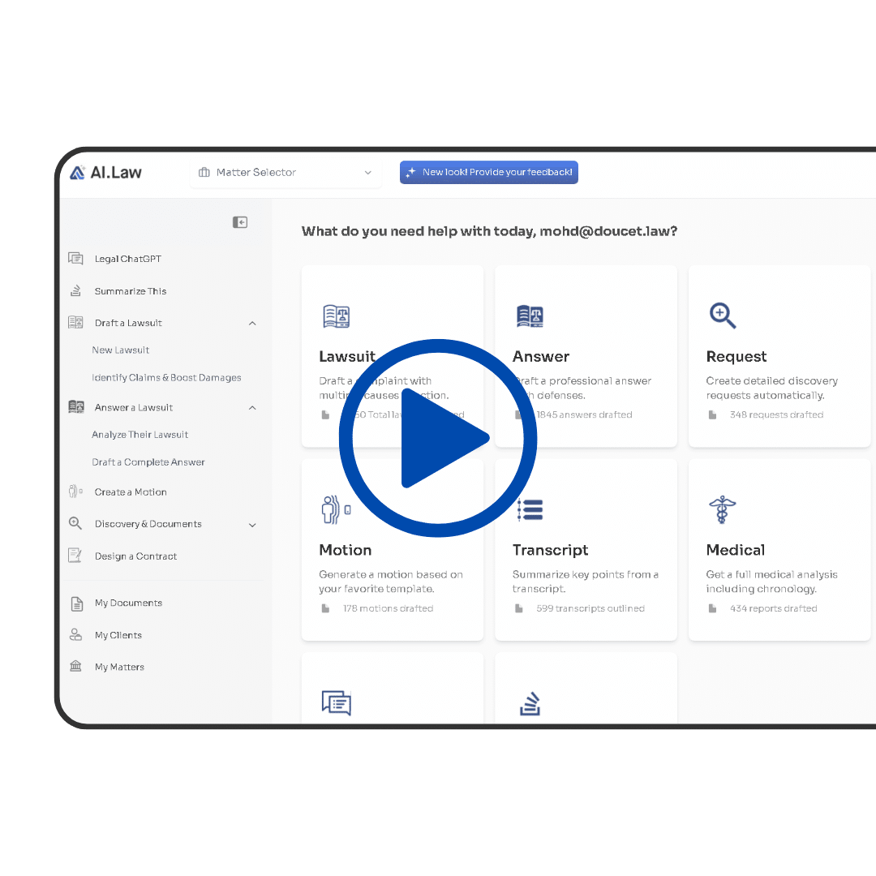Click the Create a Motion sidebar icon

pyautogui.click(x=74, y=492)
